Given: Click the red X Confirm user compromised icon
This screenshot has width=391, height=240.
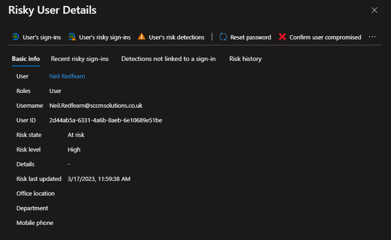Looking at the screenshot, I should click(282, 37).
